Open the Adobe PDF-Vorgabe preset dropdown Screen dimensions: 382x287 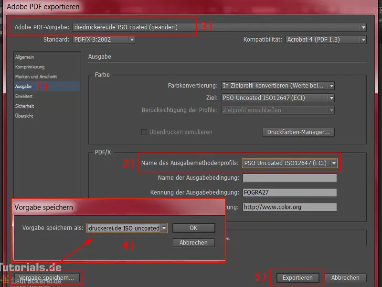(x=219, y=27)
